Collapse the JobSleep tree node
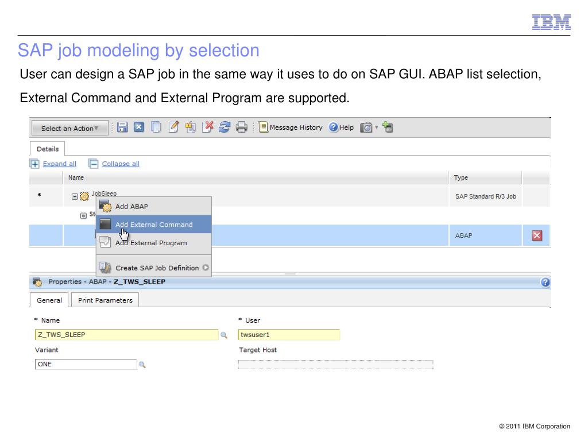Image resolution: width=588 pixels, height=441 pixels. pyautogui.click(x=75, y=196)
